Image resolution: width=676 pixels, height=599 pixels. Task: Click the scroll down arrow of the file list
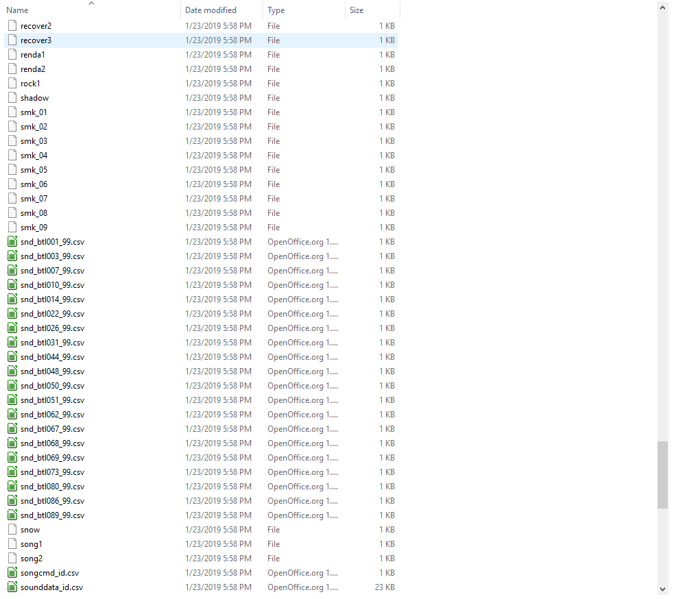pyautogui.click(x=663, y=589)
